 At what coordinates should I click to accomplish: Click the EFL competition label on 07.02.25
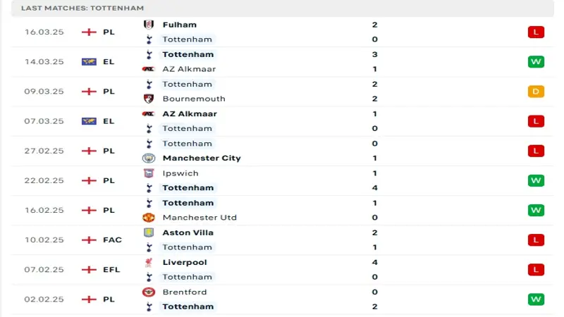[111, 270]
